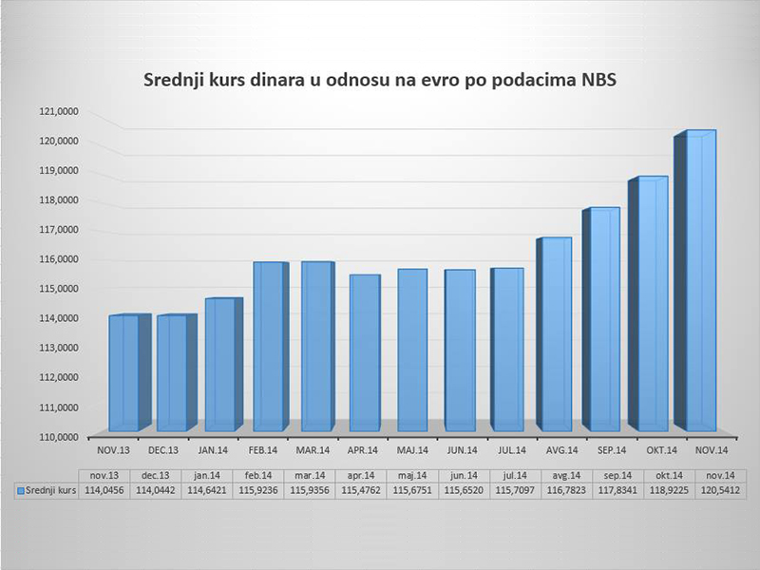Select table header cell maj.14
760x570 pixels.
tap(412, 476)
